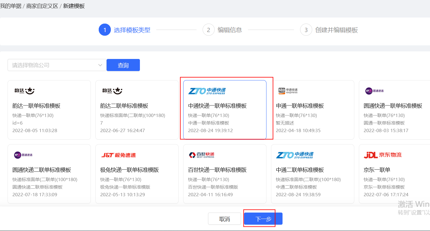Click the 查询 button

(x=123, y=65)
